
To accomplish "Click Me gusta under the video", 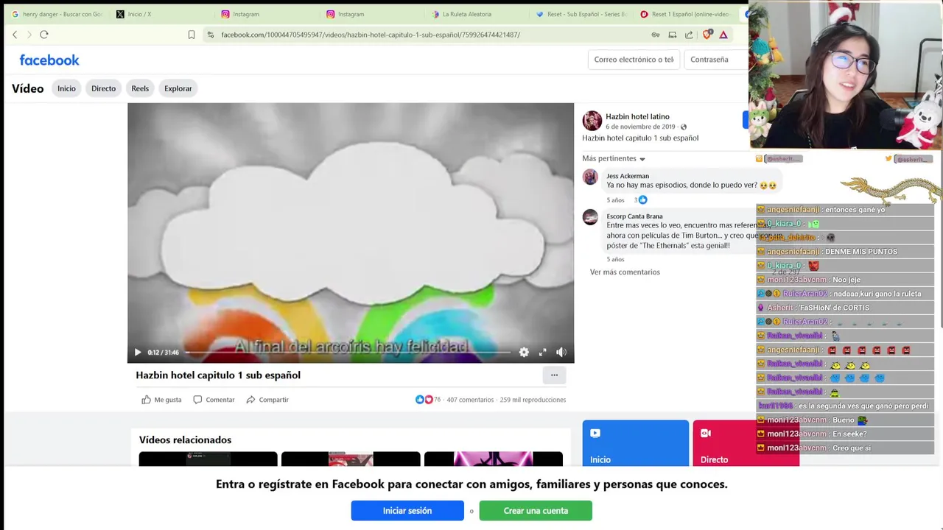I will [161, 400].
